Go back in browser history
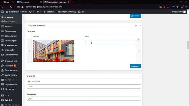Image resolution: width=189 pixels, height=106 pixels. 2,7
